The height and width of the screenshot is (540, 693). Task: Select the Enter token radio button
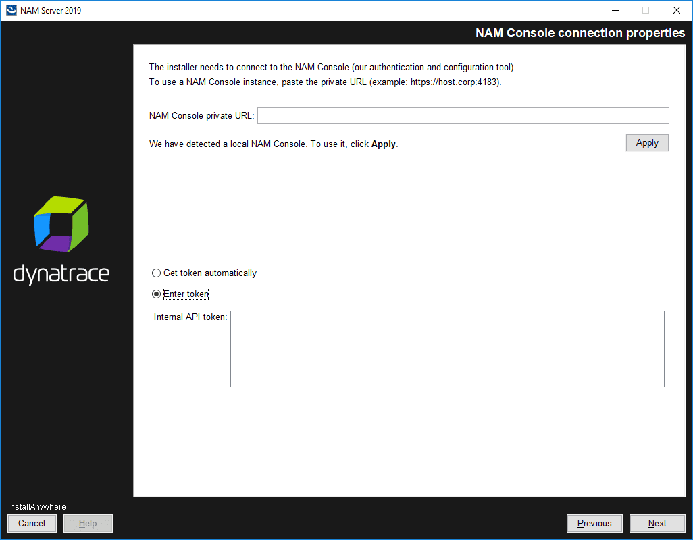coord(156,294)
